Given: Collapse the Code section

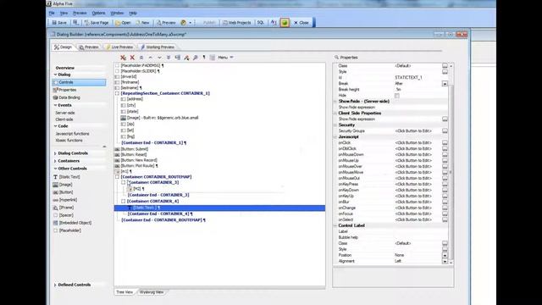Looking at the screenshot, I should 55,126.
